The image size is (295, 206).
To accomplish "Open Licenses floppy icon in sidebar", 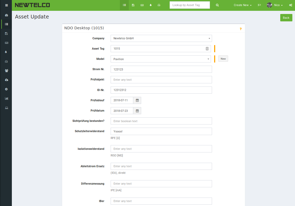I will click(x=6, y=33).
